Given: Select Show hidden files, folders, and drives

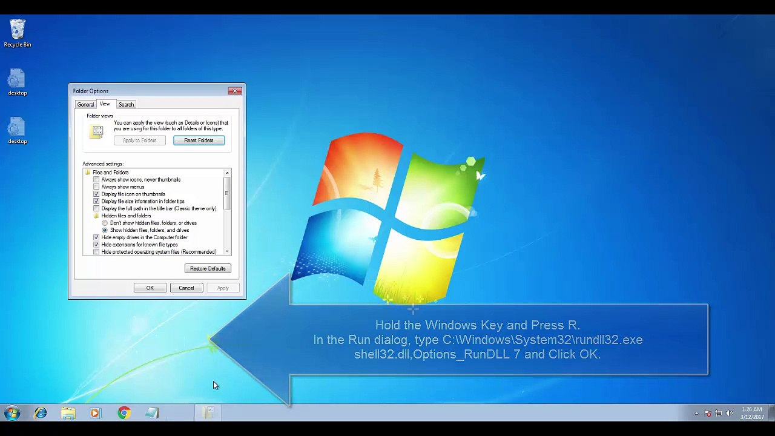Looking at the screenshot, I should pos(105,231).
